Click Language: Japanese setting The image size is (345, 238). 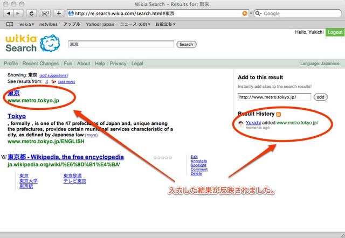point(320,64)
